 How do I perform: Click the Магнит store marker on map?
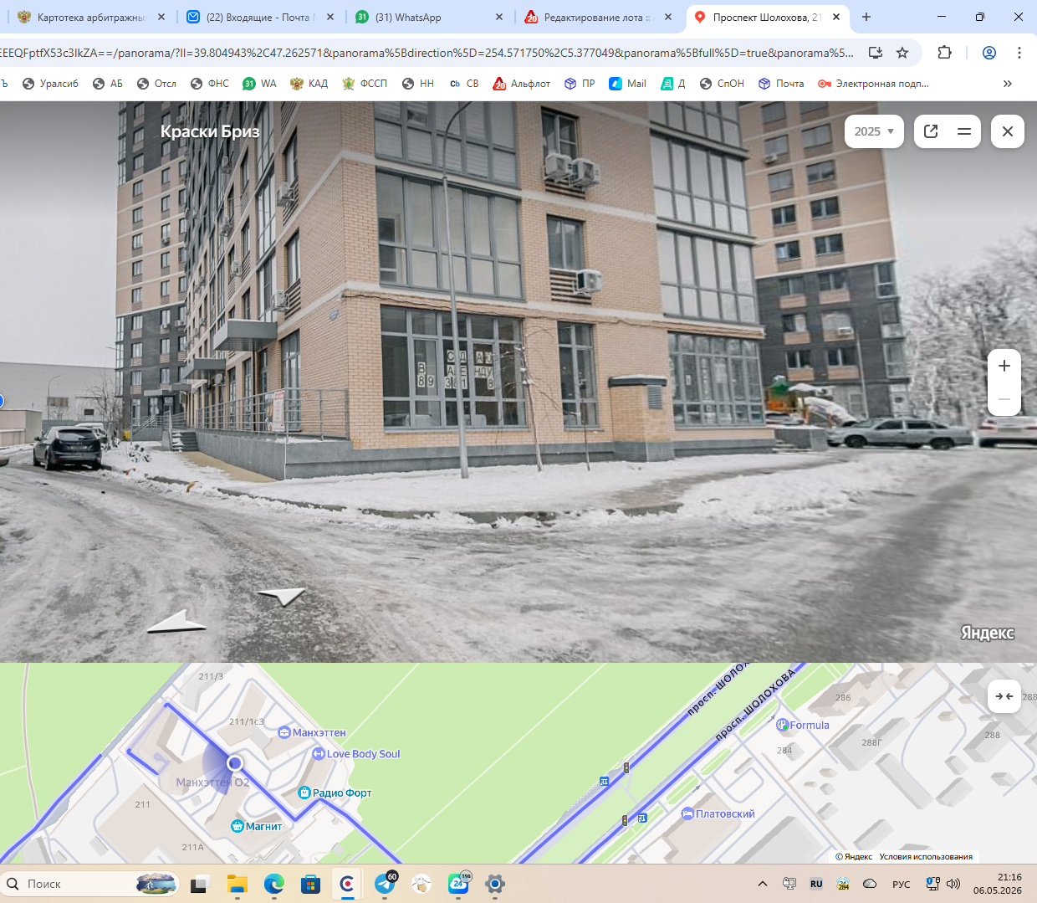tap(257, 826)
